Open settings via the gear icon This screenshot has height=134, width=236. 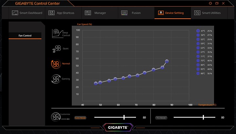pyautogui.click(x=210, y=3)
